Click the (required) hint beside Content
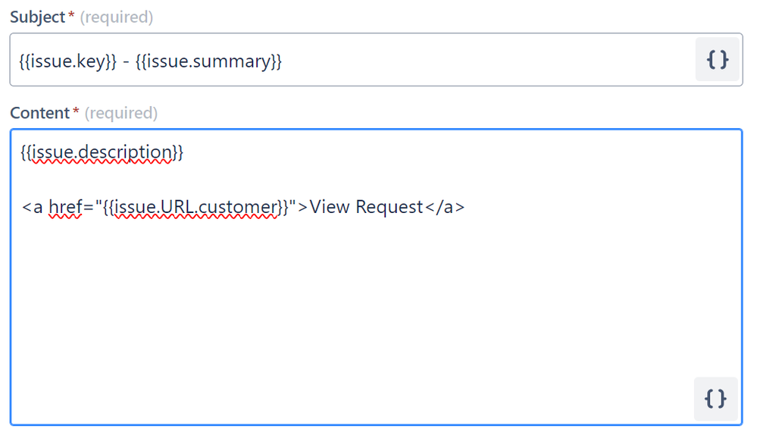 point(121,113)
